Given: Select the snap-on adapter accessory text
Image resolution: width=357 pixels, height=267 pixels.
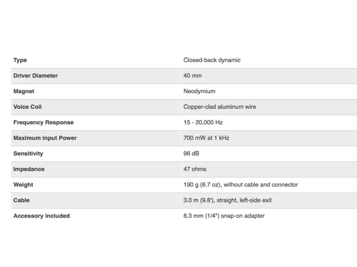Looking at the screenshot, I should pyautogui.click(x=224, y=216).
